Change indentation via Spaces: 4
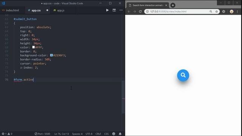242x136 pixels. pos(77,134)
